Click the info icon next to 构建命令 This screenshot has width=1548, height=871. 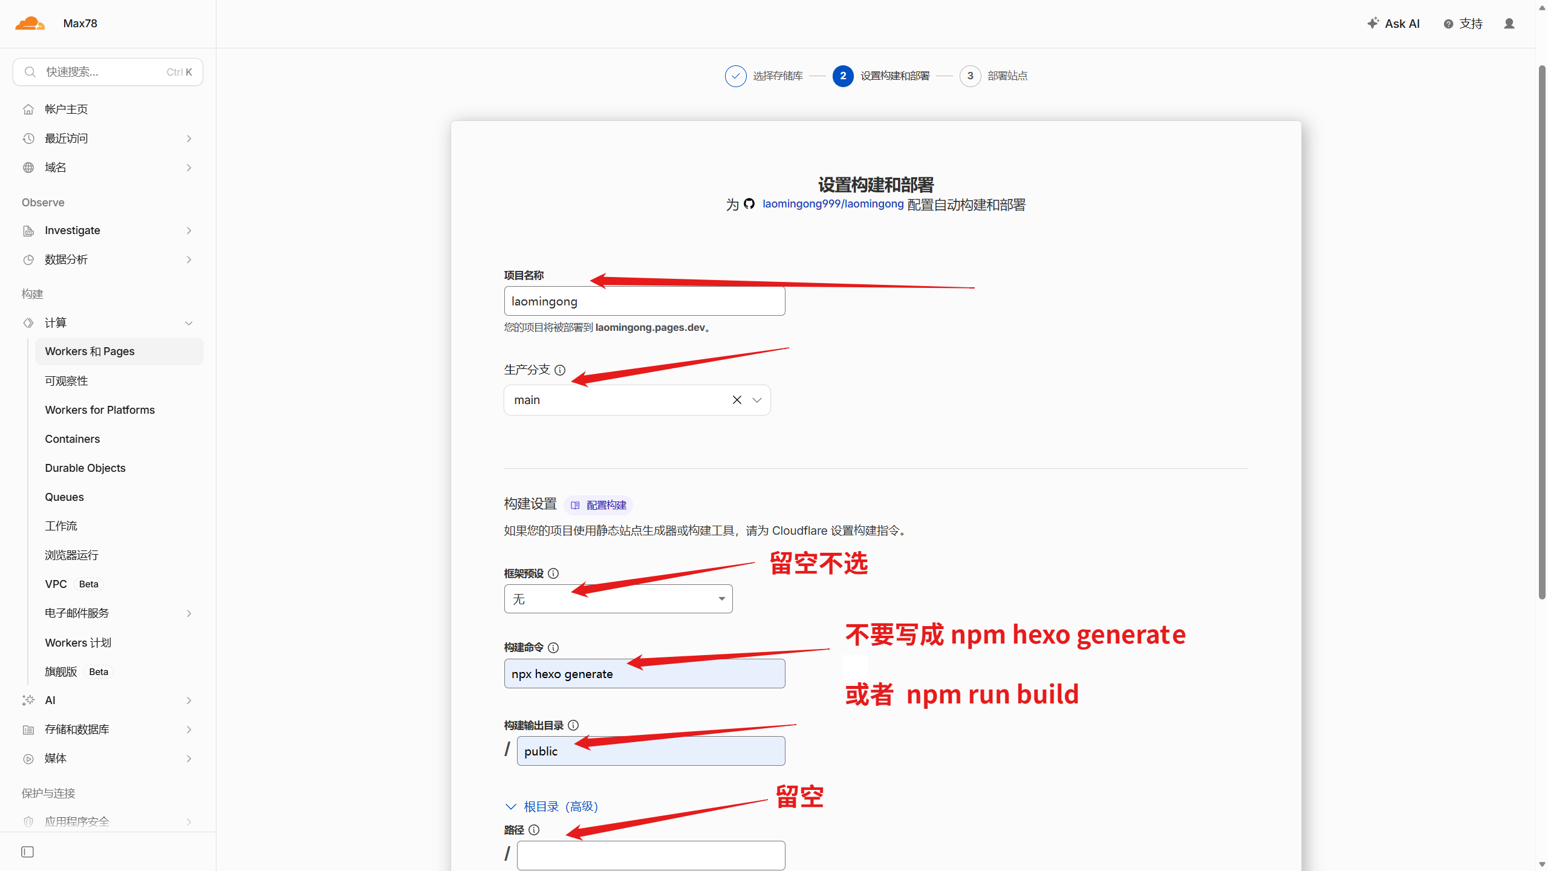point(553,648)
